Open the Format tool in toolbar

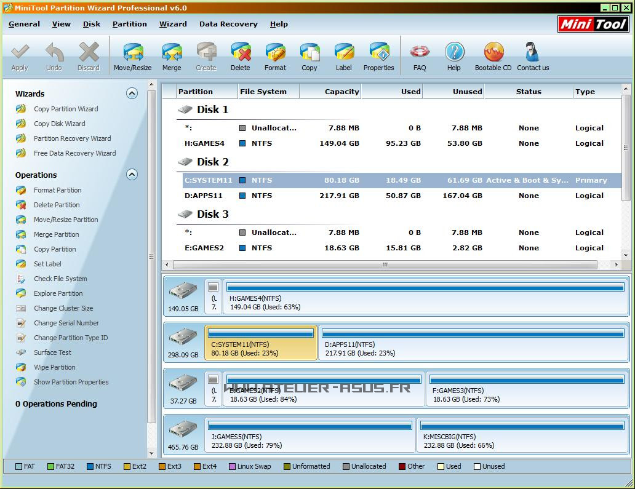pyautogui.click(x=275, y=57)
